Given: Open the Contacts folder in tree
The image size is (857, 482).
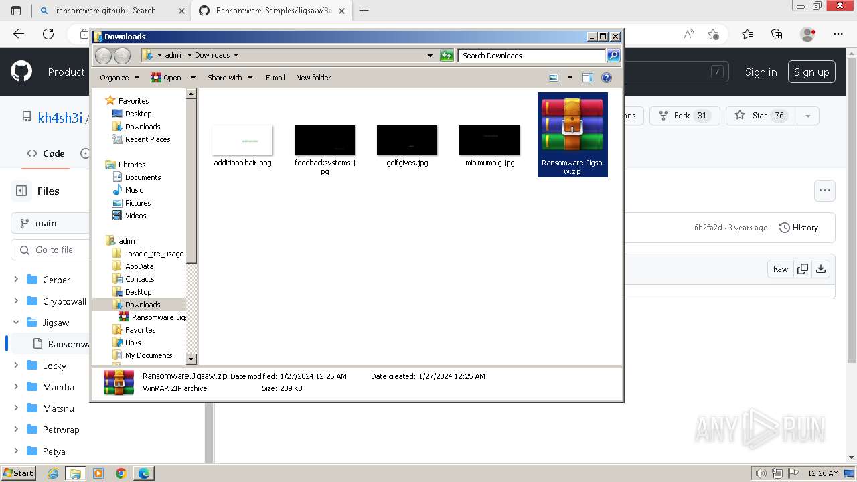Looking at the screenshot, I should point(139,279).
